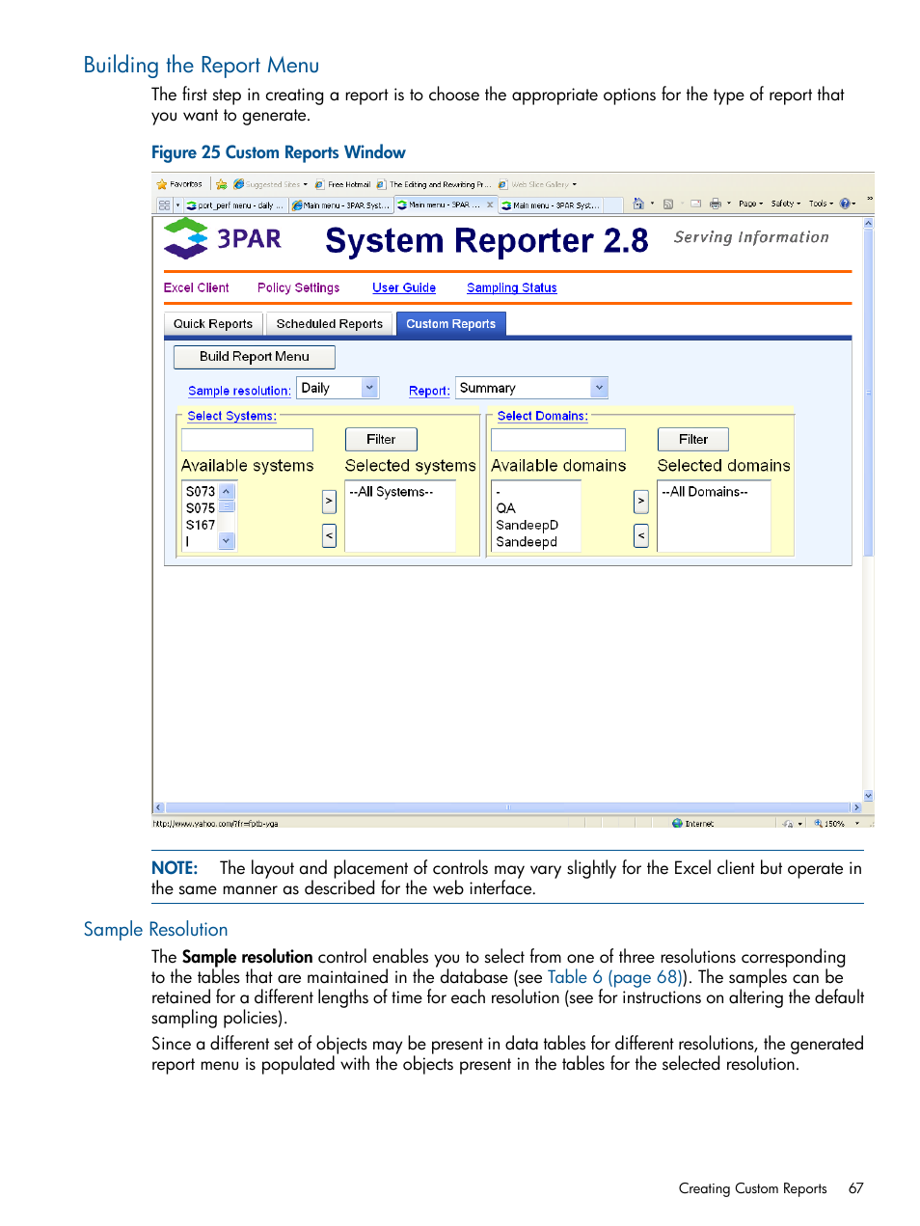Switch to the Quick Reports tab
The image size is (920, 1226).
pyautogui.click(x=213, y=324)
